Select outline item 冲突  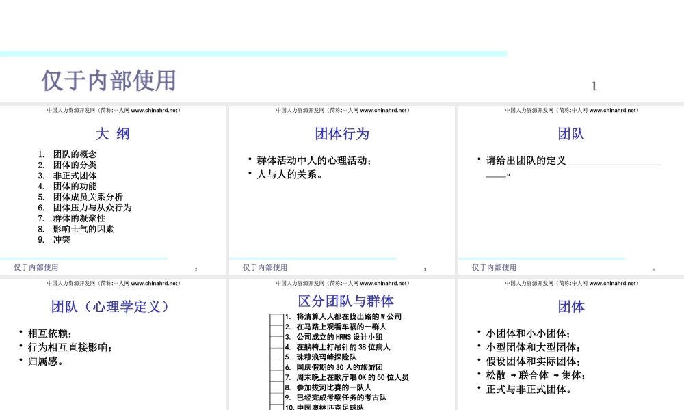(62, 240)
